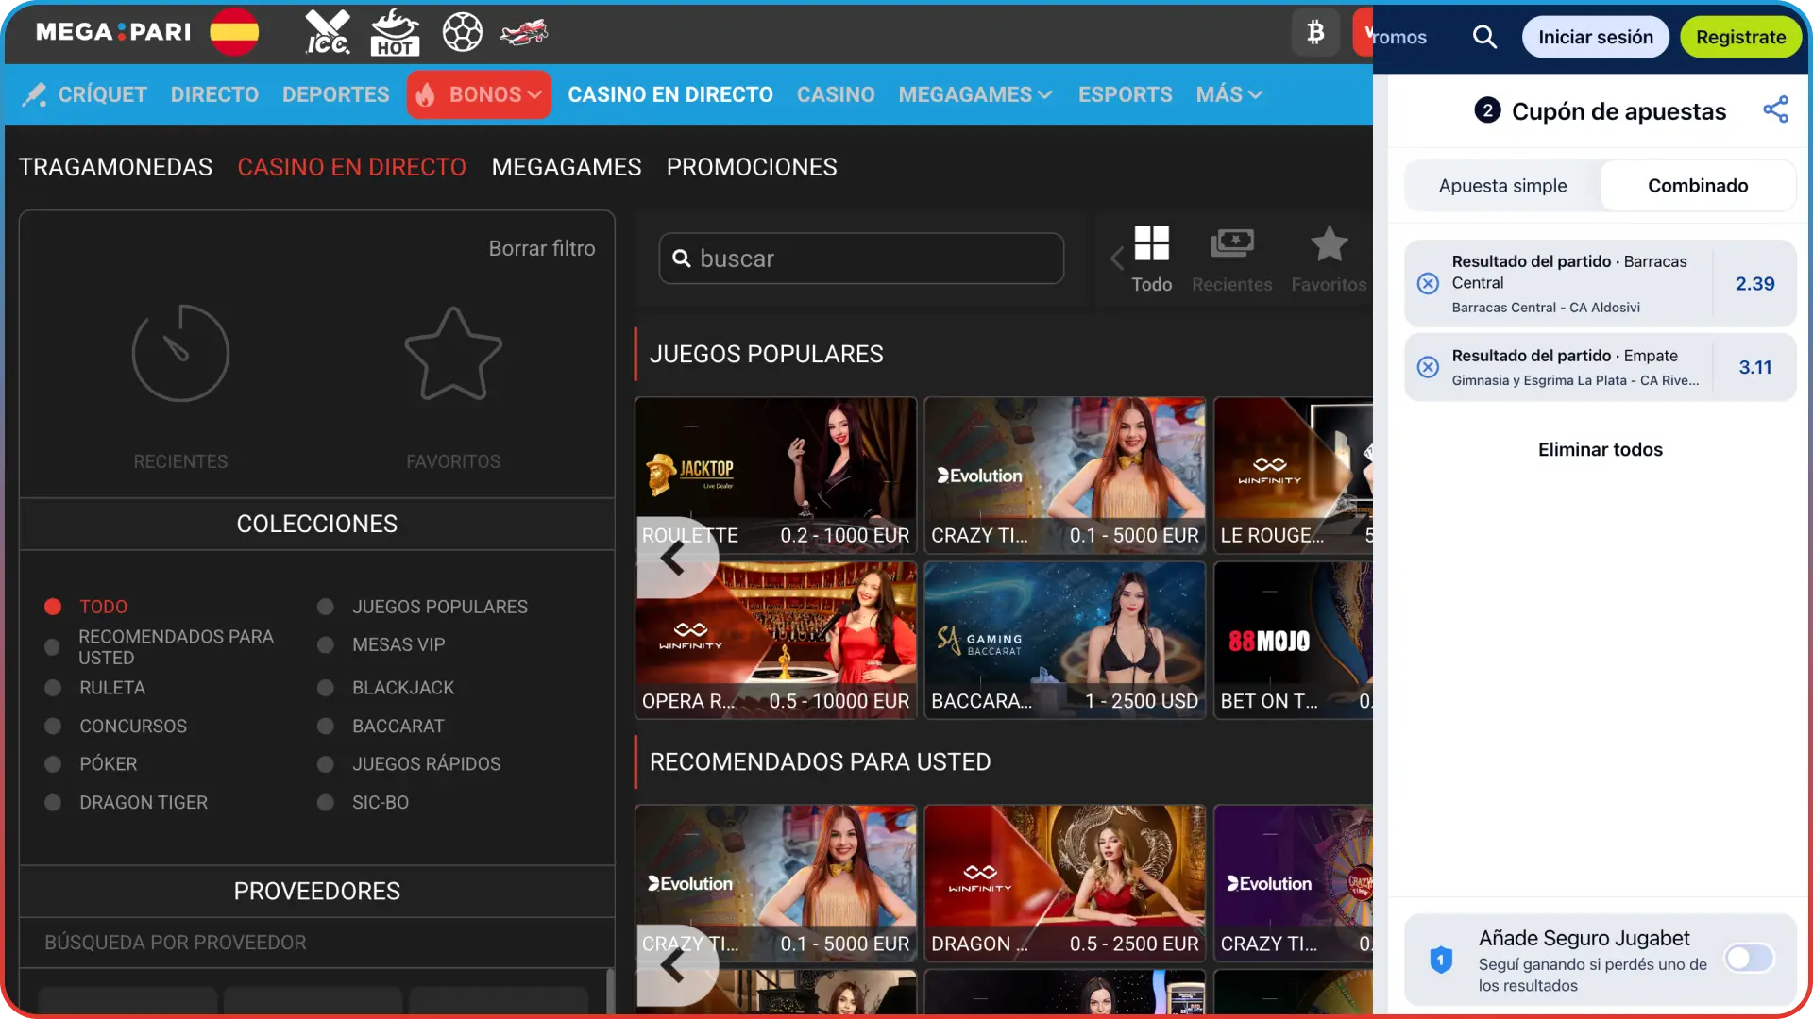The height and width of the screenshot is (1019, 1813).
Task: Click the shield icon for Seguro Jugabet
Action: pos(1441,961)
